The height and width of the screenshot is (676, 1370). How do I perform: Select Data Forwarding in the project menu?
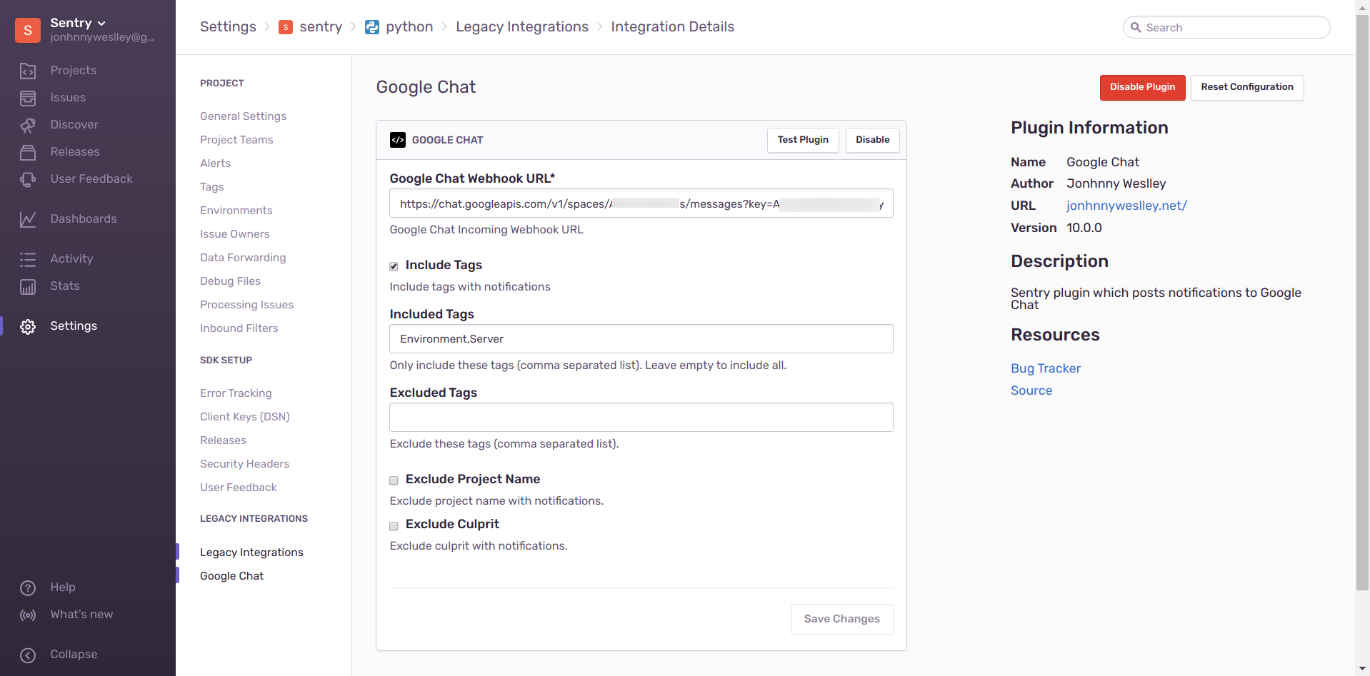(243, 258)
